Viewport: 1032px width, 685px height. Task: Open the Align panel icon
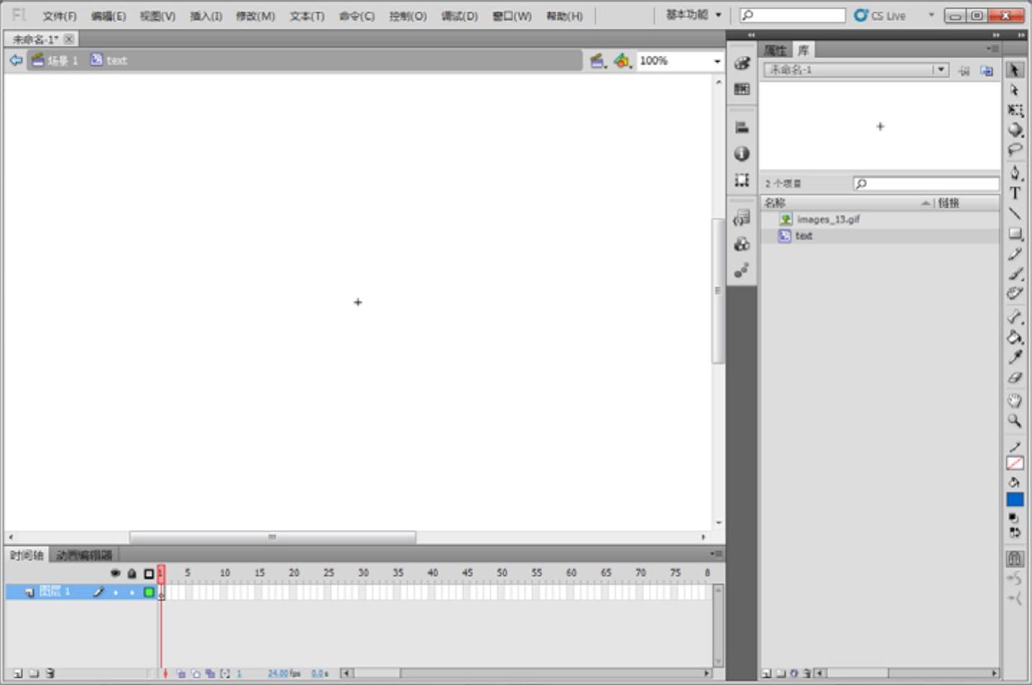point(742,128)
